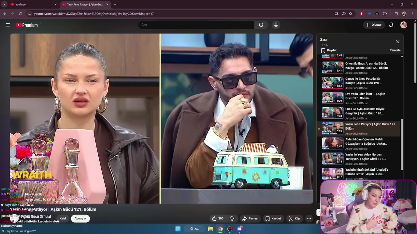The width and height of the screenshot is (417, 234).
Task: Expand the tab search dropdown arrow
Action: (4, 4)
